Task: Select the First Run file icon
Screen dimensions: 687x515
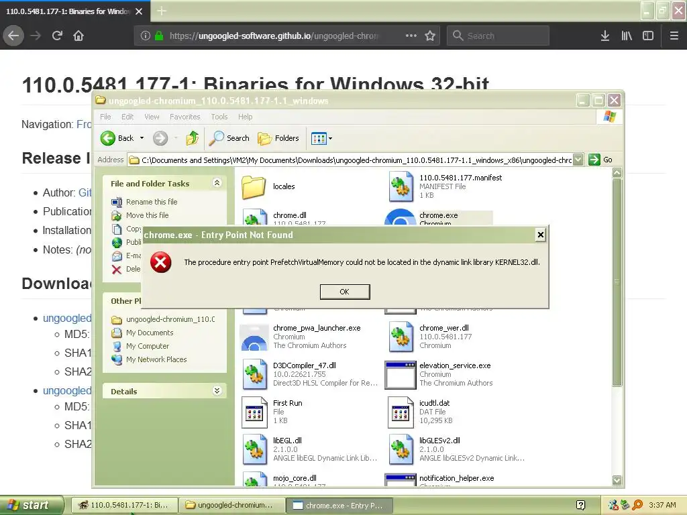Action: (254, 412)
